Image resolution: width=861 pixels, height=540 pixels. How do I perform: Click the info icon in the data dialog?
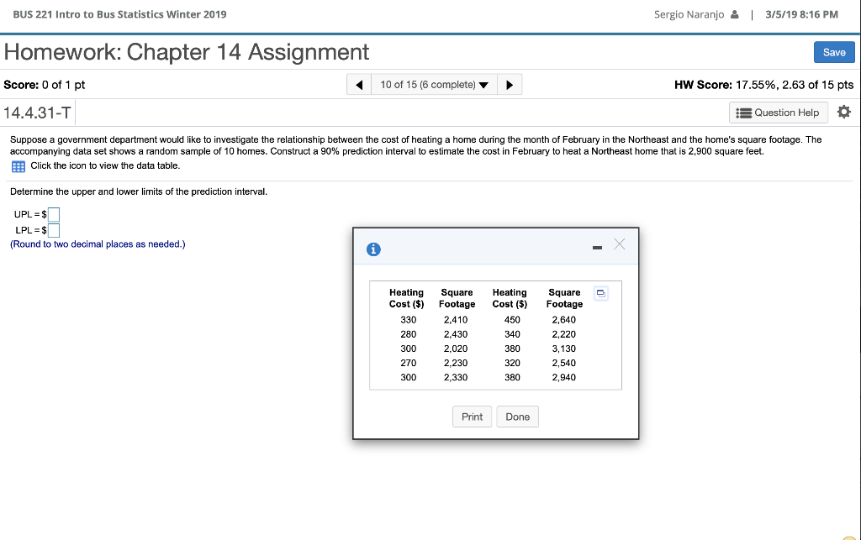[373, 249]
